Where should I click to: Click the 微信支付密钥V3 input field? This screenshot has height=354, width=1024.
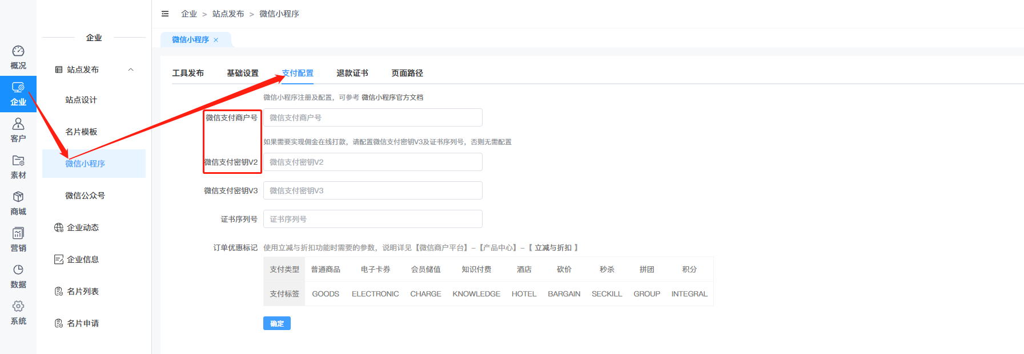pos(372,190)
